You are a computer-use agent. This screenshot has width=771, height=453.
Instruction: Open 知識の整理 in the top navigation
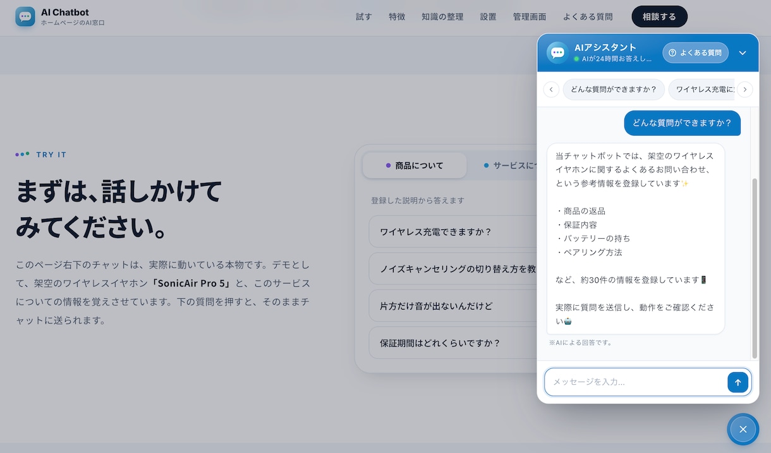tap(442, 17)
